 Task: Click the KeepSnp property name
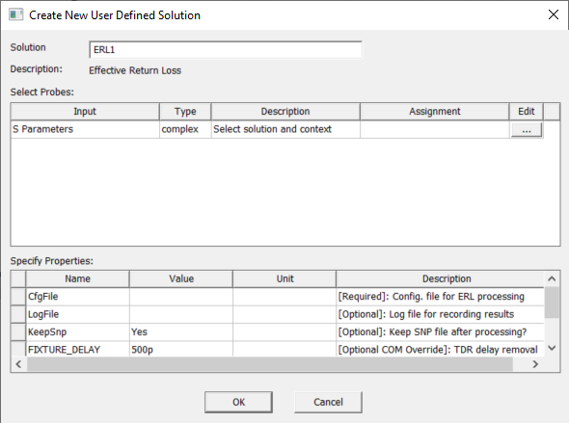pyautogui.click(x=78, y=332)
